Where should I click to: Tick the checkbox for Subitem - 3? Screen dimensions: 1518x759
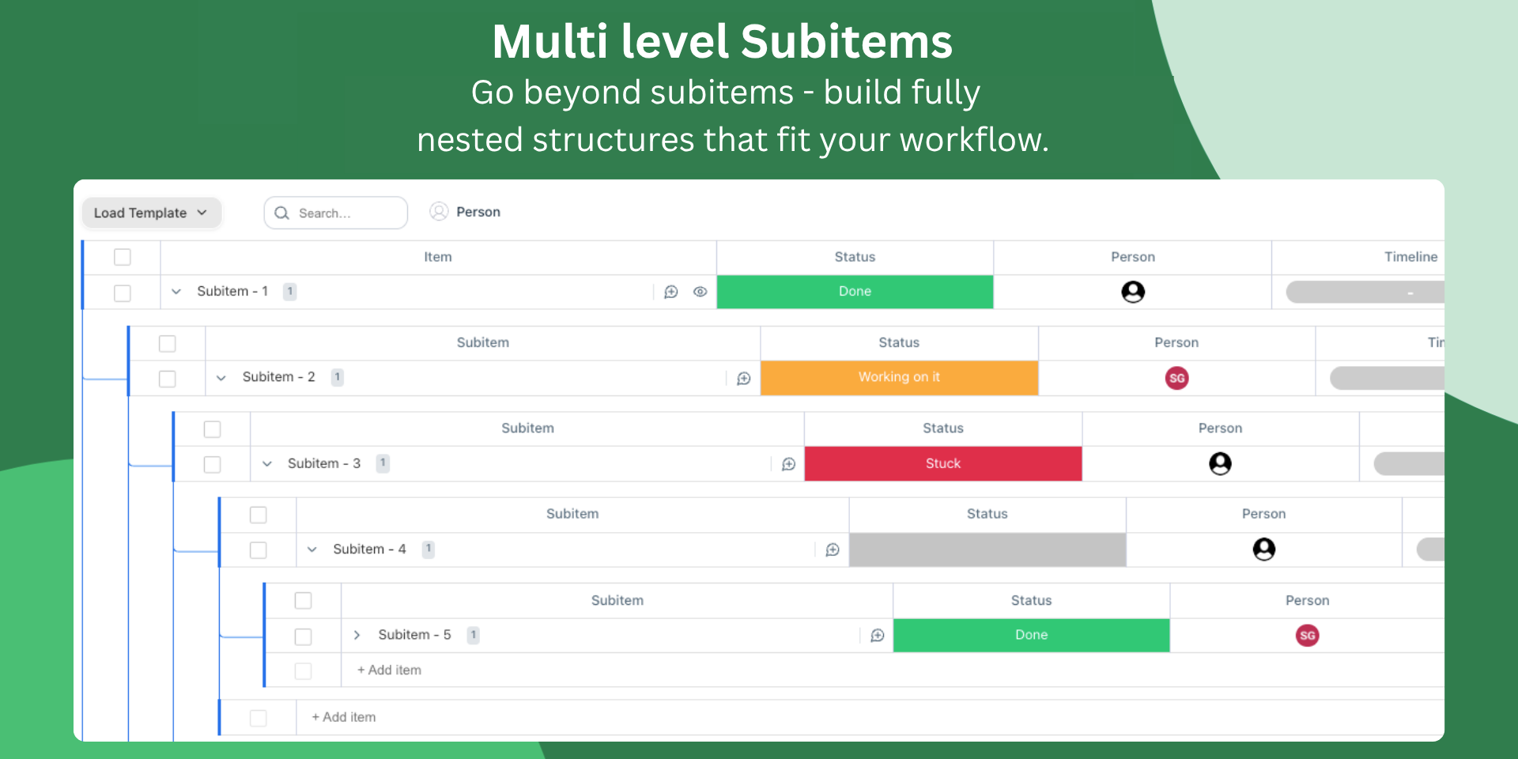[212, 464]
